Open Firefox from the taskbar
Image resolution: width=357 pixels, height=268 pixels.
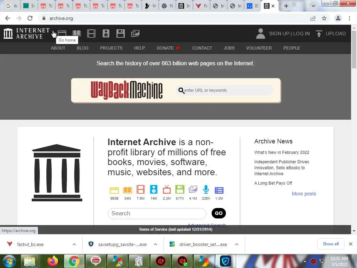point(53,261)
